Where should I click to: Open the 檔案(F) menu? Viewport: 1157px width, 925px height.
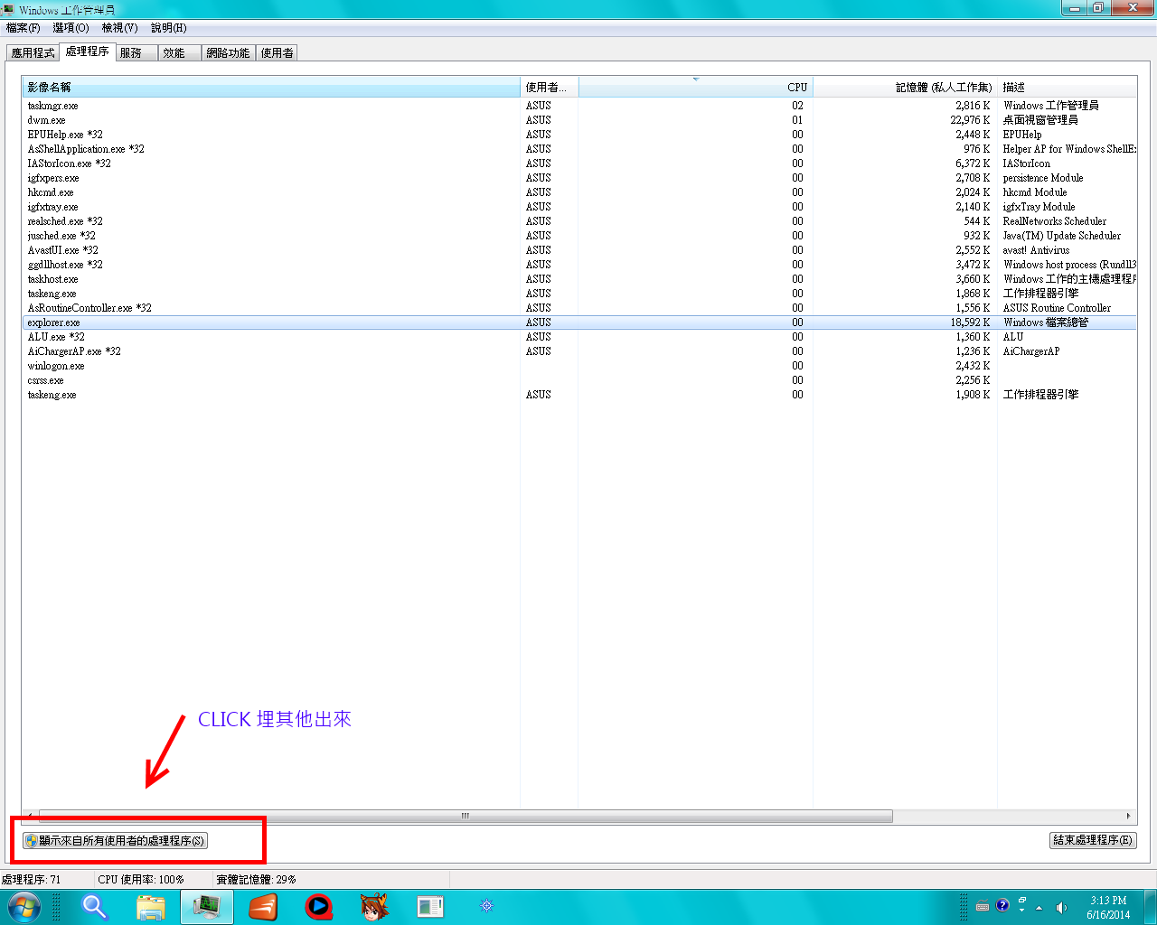tap(24, 28)
